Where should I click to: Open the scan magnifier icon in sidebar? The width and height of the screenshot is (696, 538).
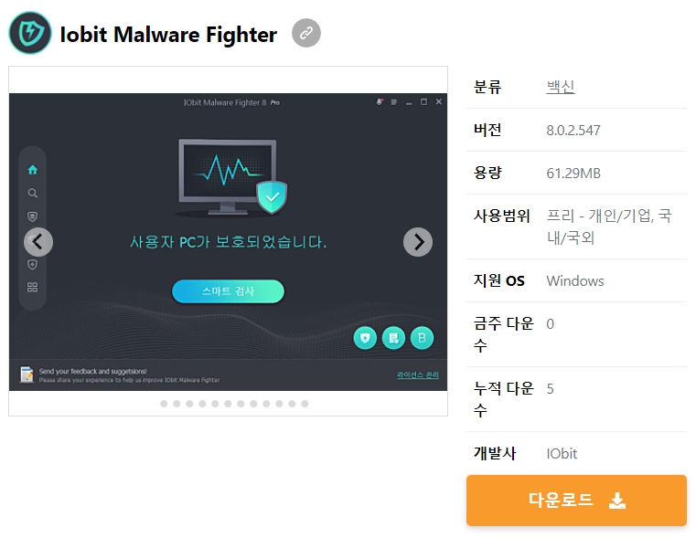32,194
